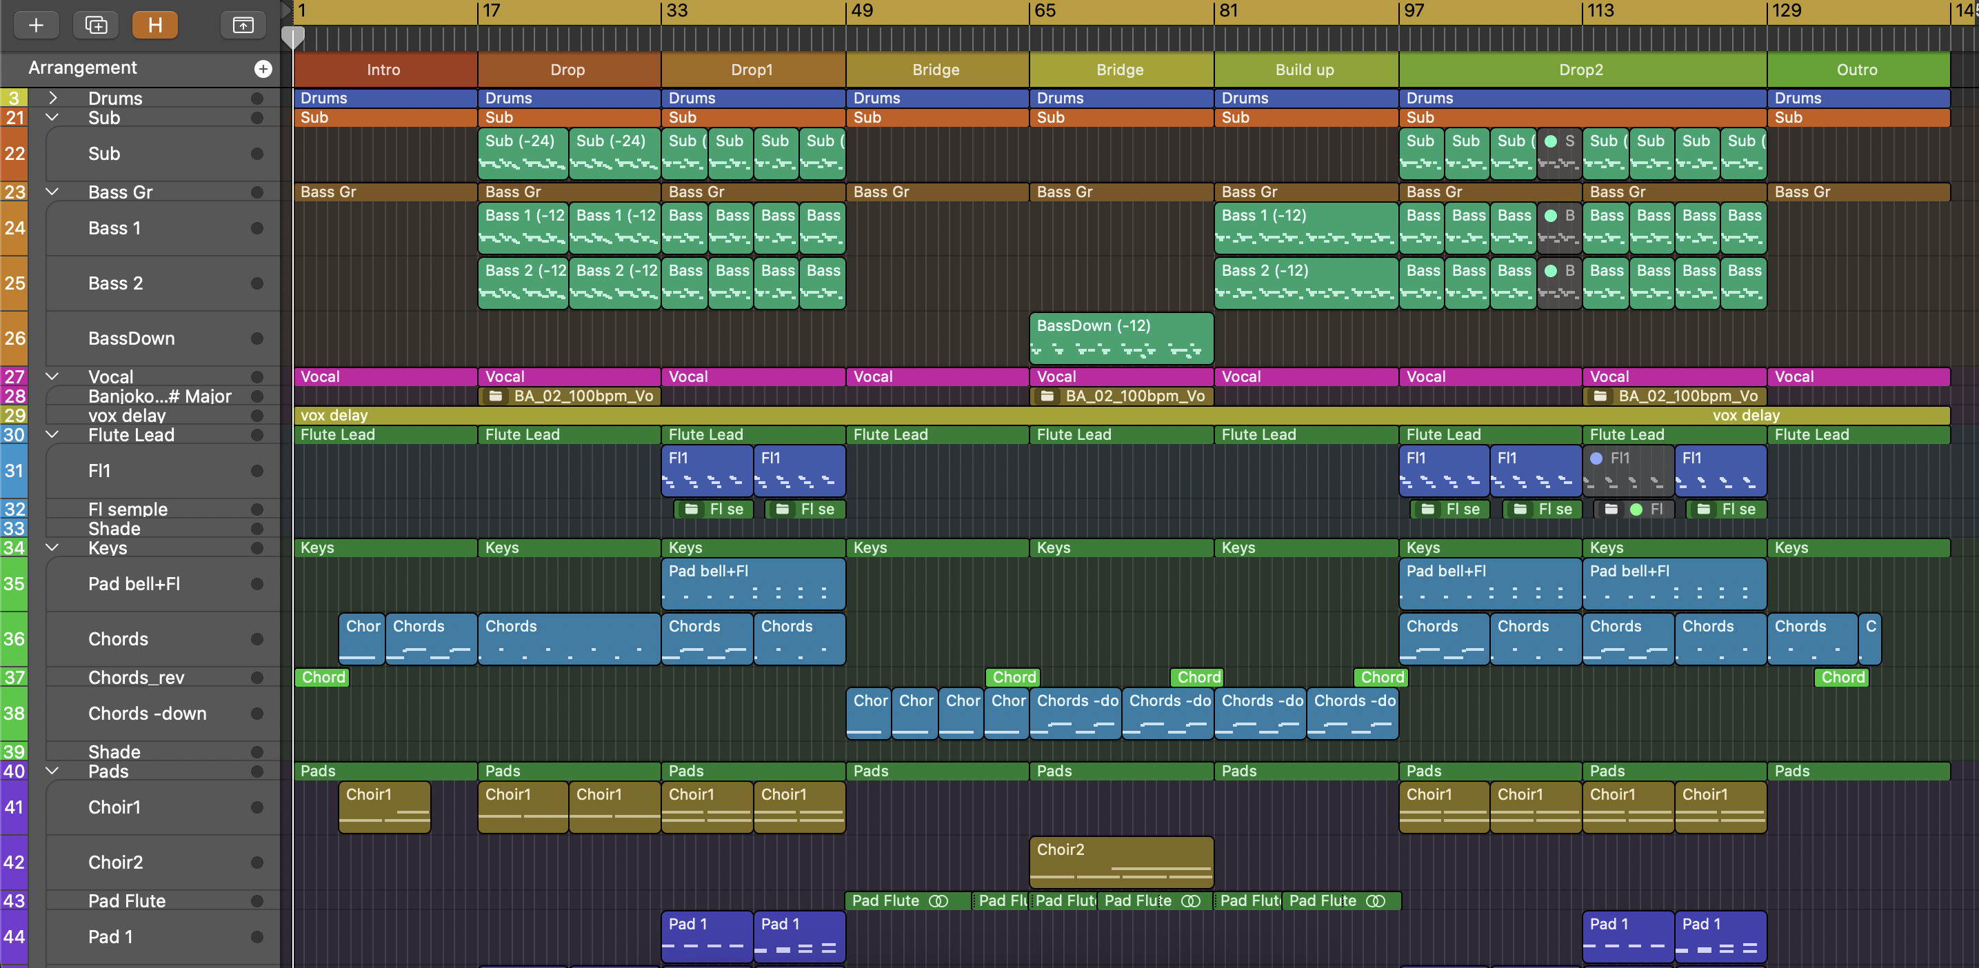Toggle the power dot on the Drums track
The image size is (1979, 968).
257,99
